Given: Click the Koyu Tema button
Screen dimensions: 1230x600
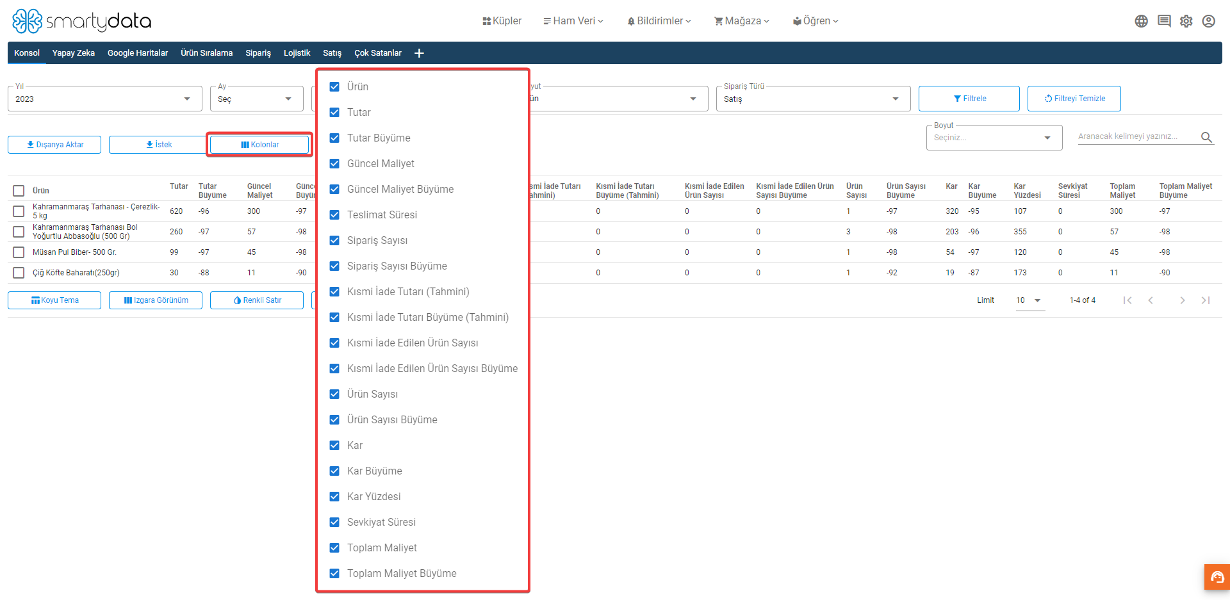Looking at the screenshot, I should [x=54, y=300].
